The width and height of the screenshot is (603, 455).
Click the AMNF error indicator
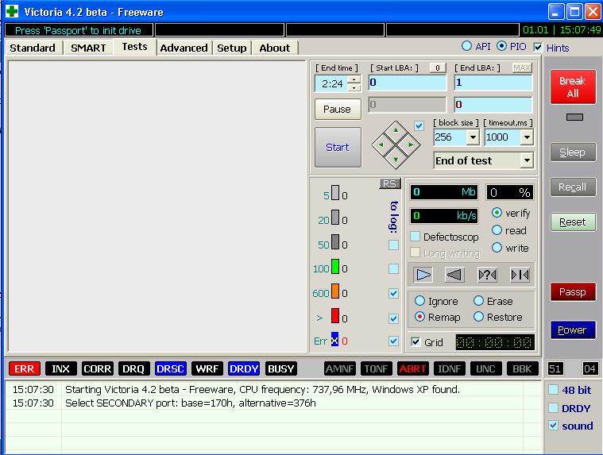pos(340,369)
